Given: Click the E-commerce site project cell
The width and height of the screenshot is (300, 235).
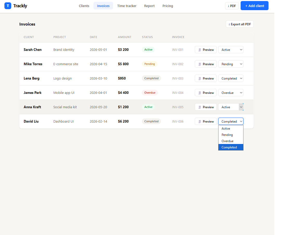Looking at the screenshot, I should [x=66, y=64].
